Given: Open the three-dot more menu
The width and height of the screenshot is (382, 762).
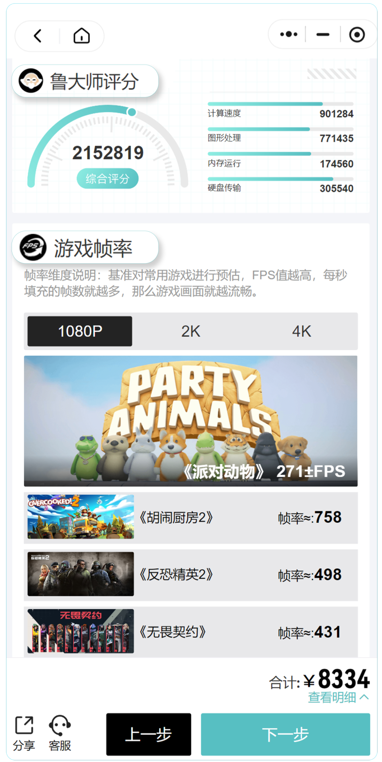Looking at the screenshot, I should (289, 34).
